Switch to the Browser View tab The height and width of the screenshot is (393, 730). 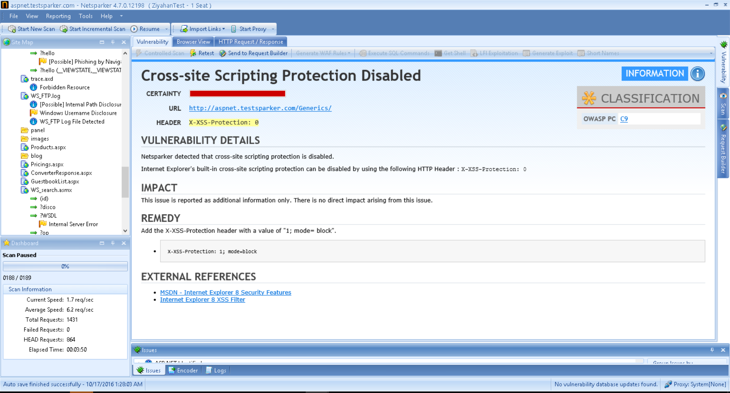[x=193, y=42]
